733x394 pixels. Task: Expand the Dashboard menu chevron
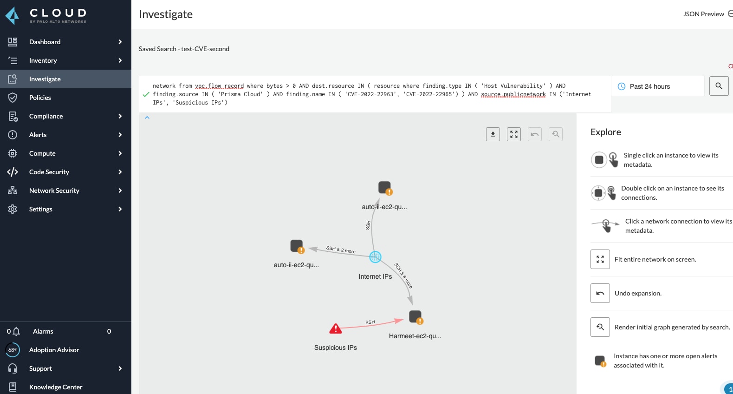click(x=120, y=42)
